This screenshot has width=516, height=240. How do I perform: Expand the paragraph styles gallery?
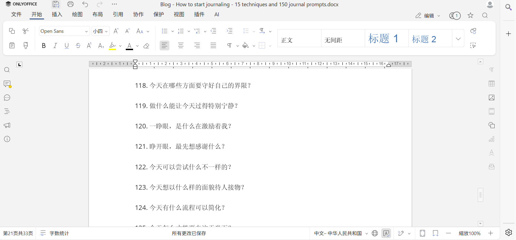(x=458, y=39)
